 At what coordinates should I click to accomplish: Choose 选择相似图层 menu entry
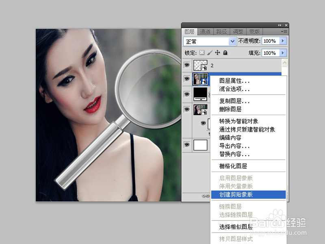click(x=248, y=227)
